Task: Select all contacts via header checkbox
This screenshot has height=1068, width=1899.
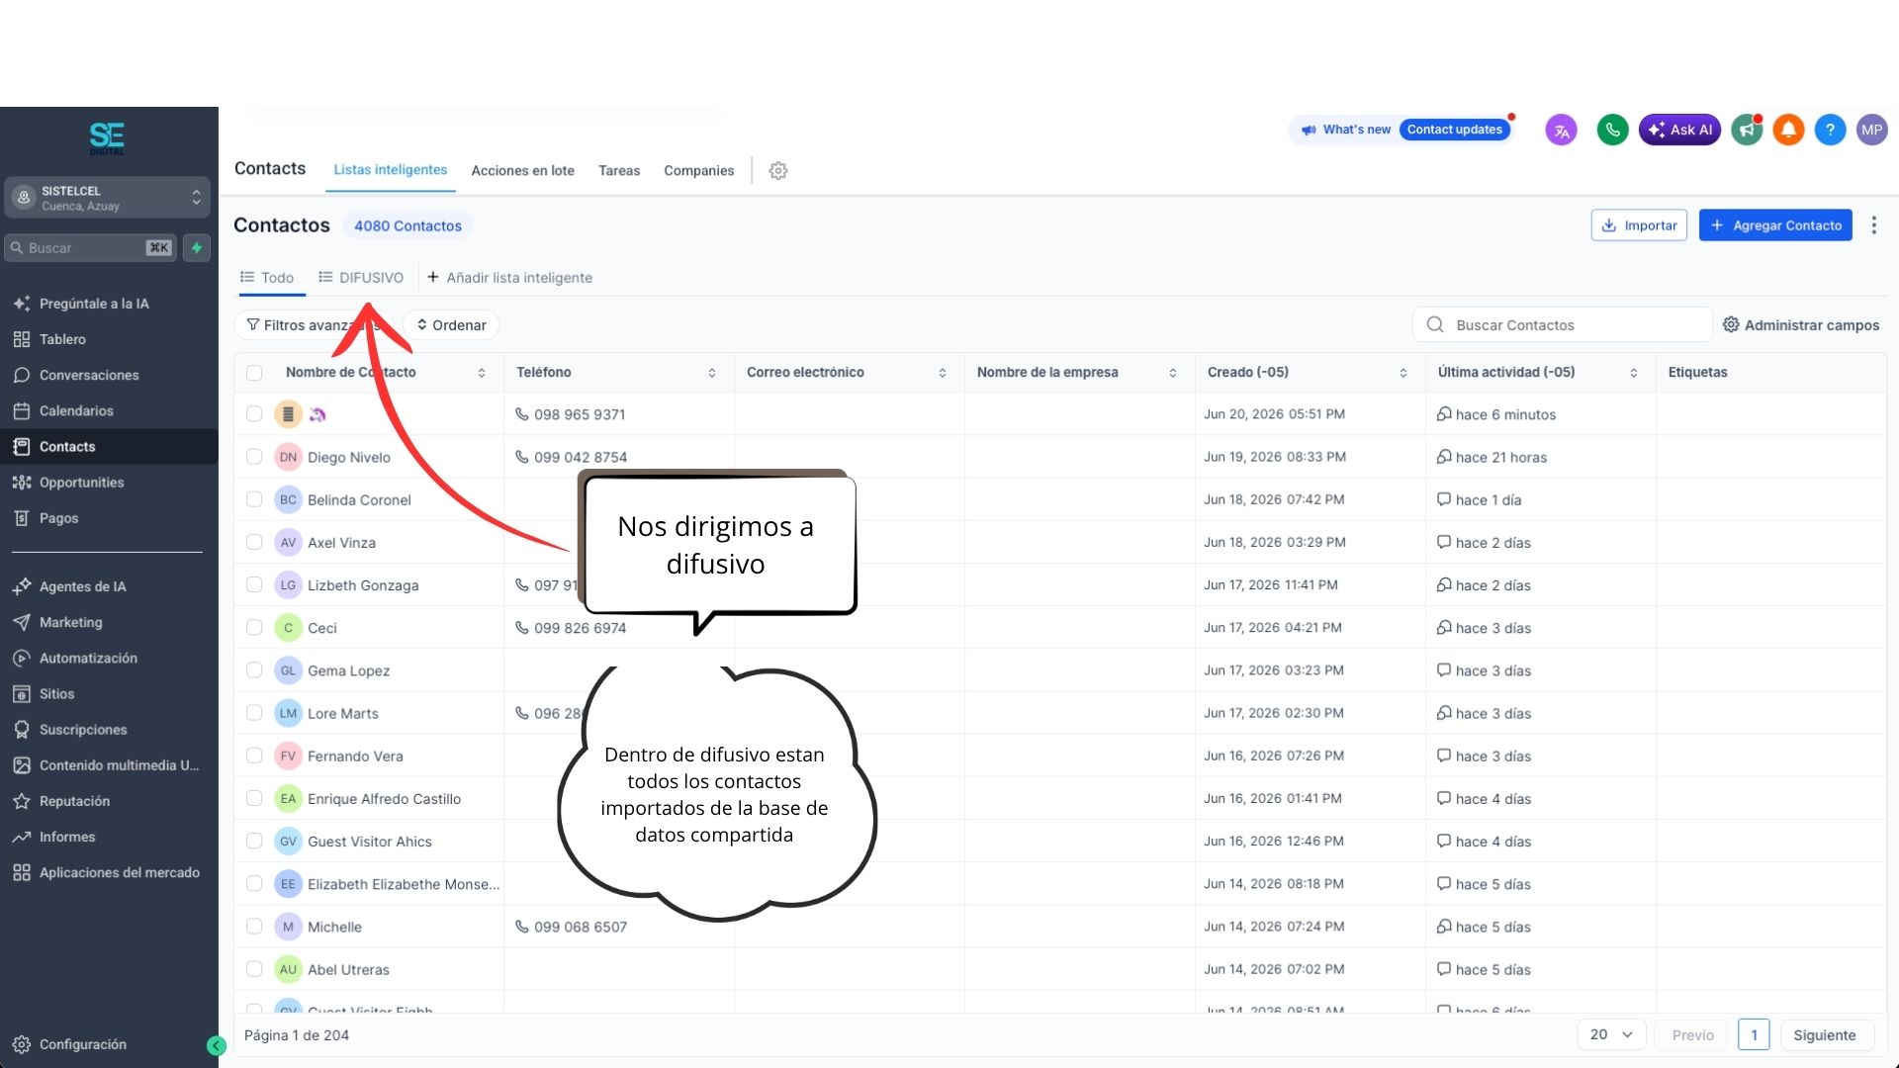Action: (254, 373)
